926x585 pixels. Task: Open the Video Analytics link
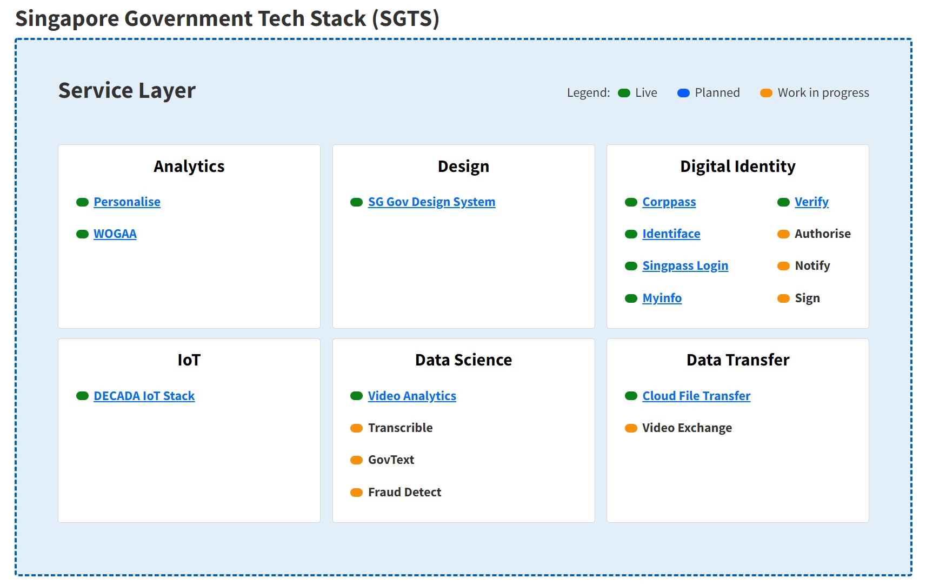click(412, 396)
